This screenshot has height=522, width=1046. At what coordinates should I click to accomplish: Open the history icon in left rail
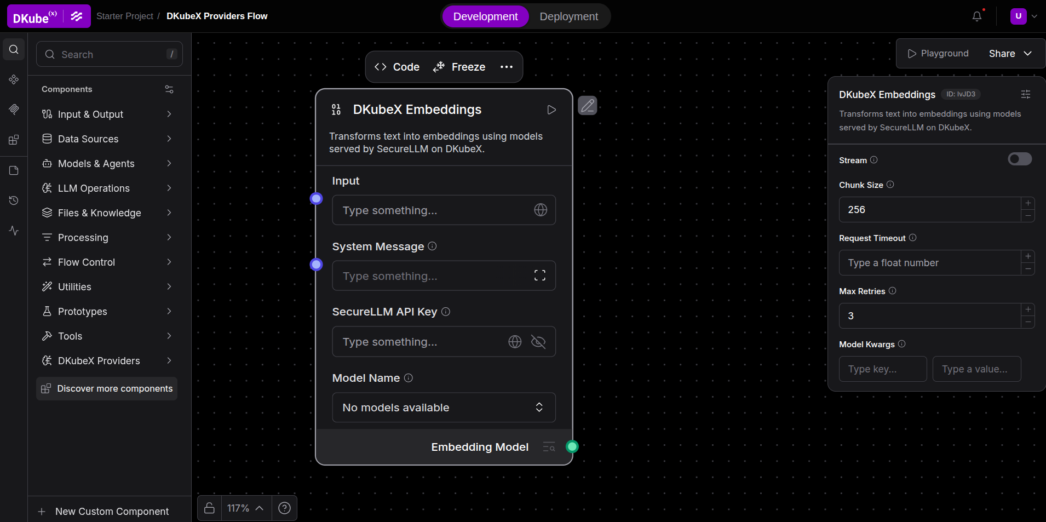(14, 200)
